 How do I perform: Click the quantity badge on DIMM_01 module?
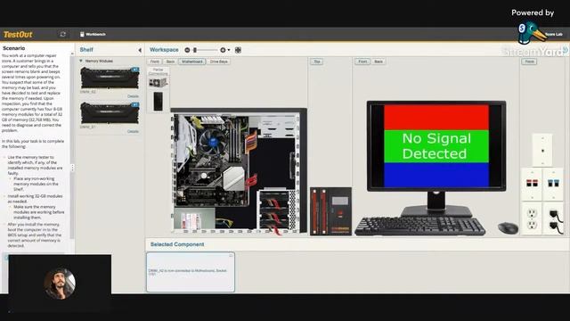(x=134, y=104)
